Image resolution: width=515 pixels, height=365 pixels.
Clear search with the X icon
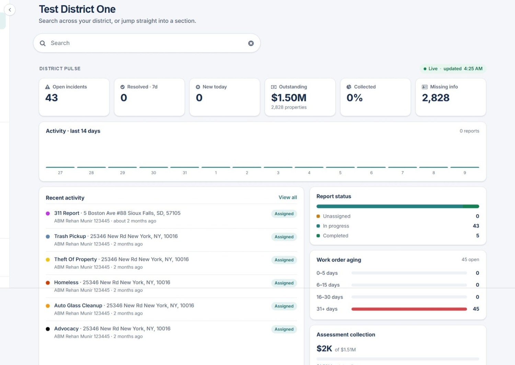pos(251,43)
